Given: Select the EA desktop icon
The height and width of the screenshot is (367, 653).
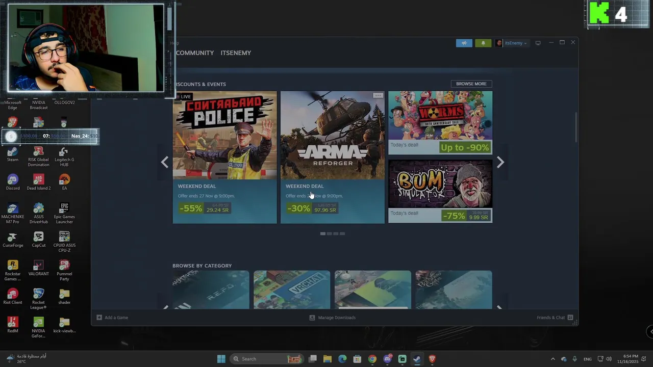Looking at the screenshot, I should point(64,182).
